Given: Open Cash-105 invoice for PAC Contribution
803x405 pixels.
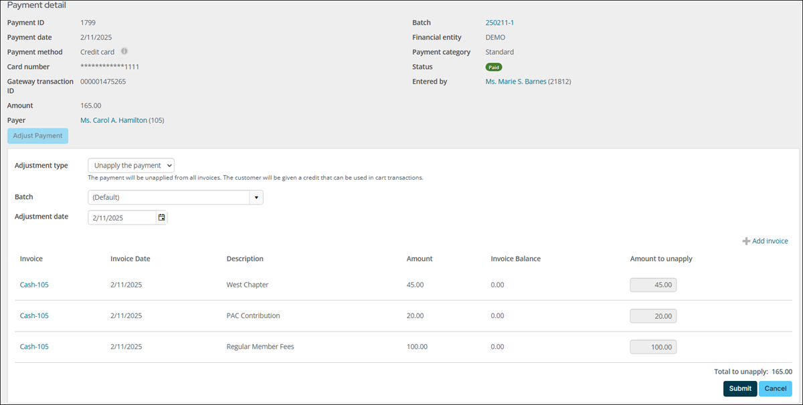Looking at the screenshot, I should click(34, 315).
